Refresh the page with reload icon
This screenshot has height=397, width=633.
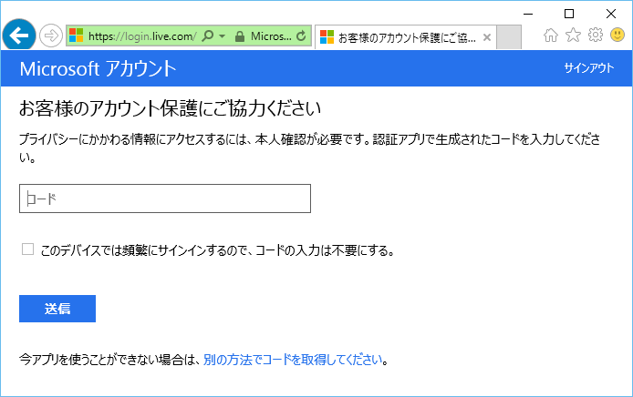301,36
